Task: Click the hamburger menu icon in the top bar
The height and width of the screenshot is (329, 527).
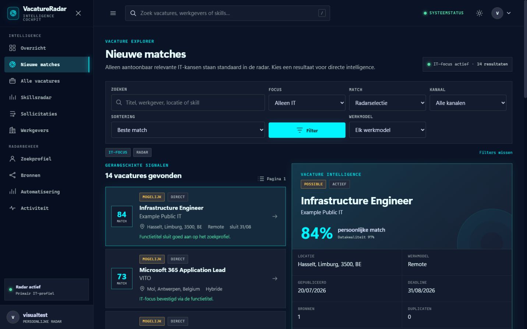Action: [113, 13]
